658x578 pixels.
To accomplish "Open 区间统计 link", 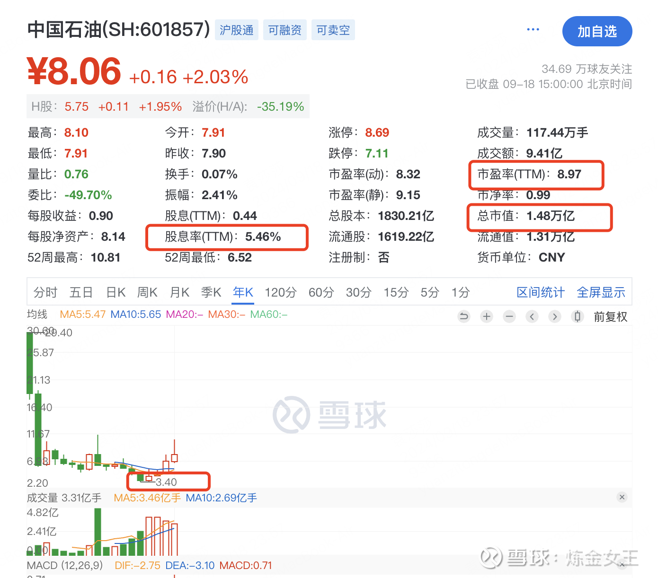I will point(541,292).
